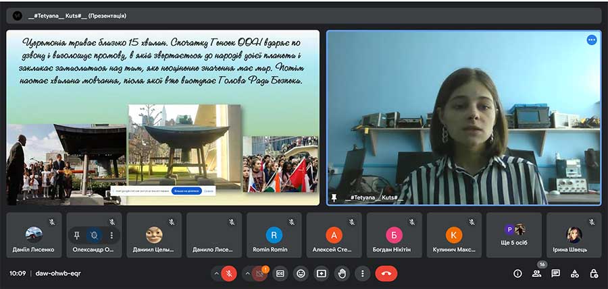Show the participants list of 16 people

click(537, 274)
